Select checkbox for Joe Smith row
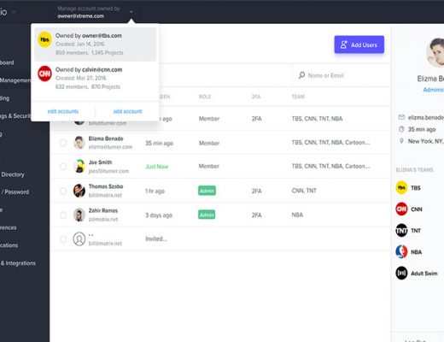 tap(63, 167)
